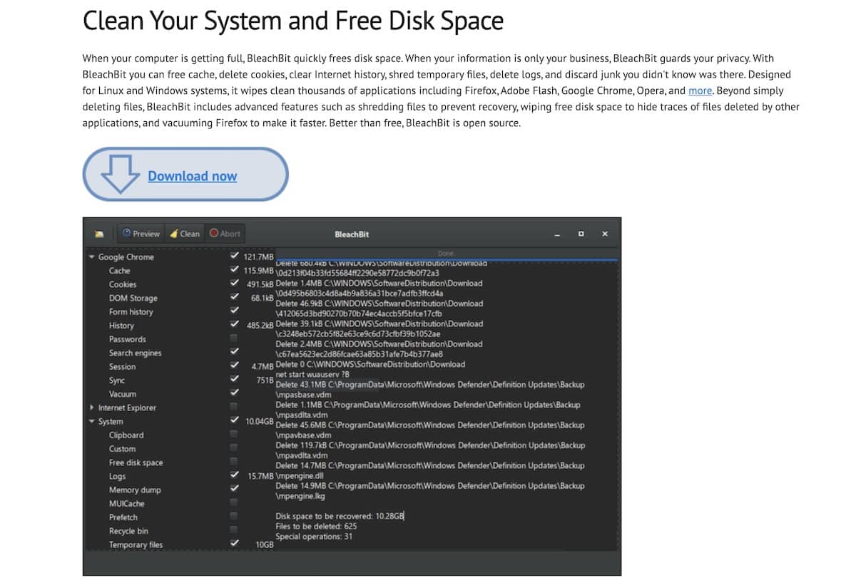Follow the "more" link in paragraph

coord(700,90)
